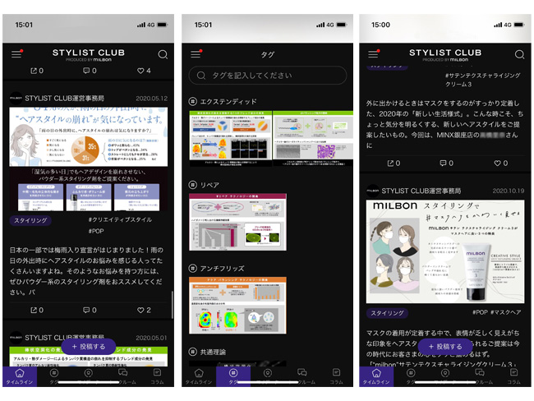534x401 pixels.
Task: Select active タグ tab in middle phone
Action: [x=233, y=376]
